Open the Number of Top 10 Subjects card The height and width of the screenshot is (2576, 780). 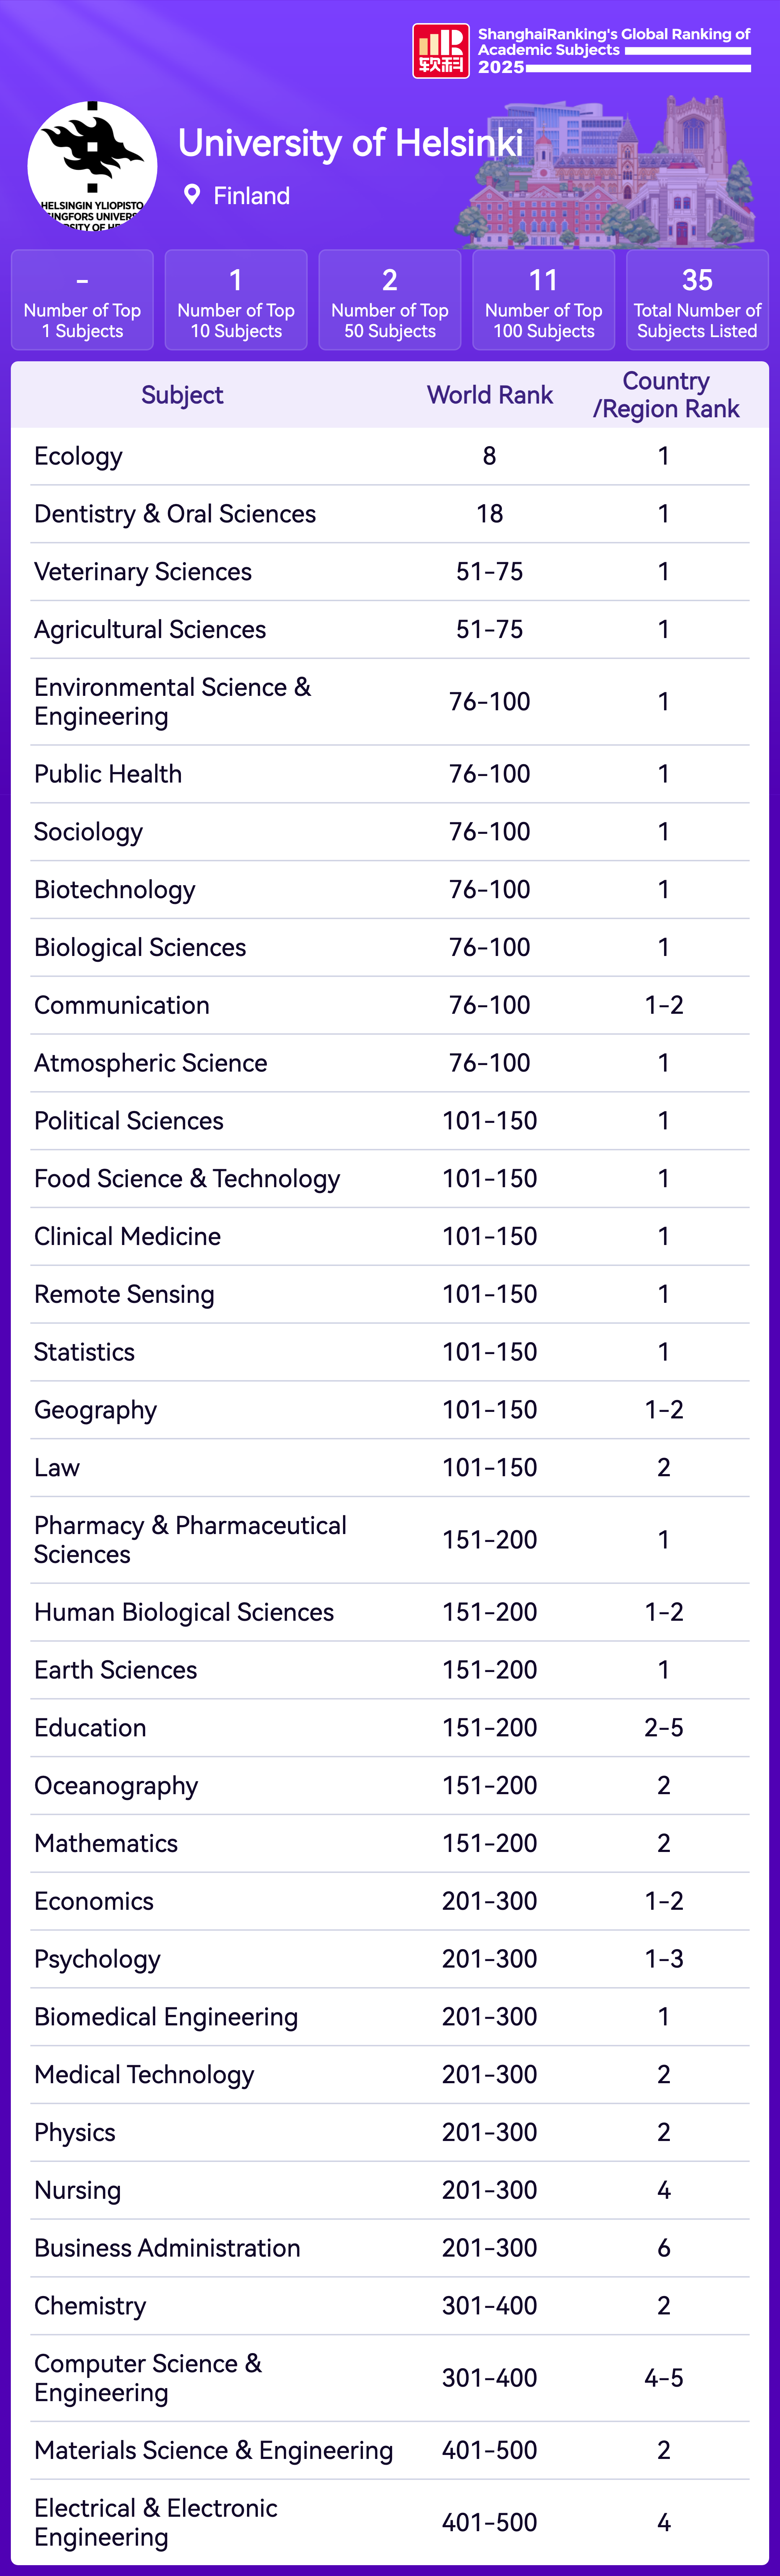click(x=236, y=300)
